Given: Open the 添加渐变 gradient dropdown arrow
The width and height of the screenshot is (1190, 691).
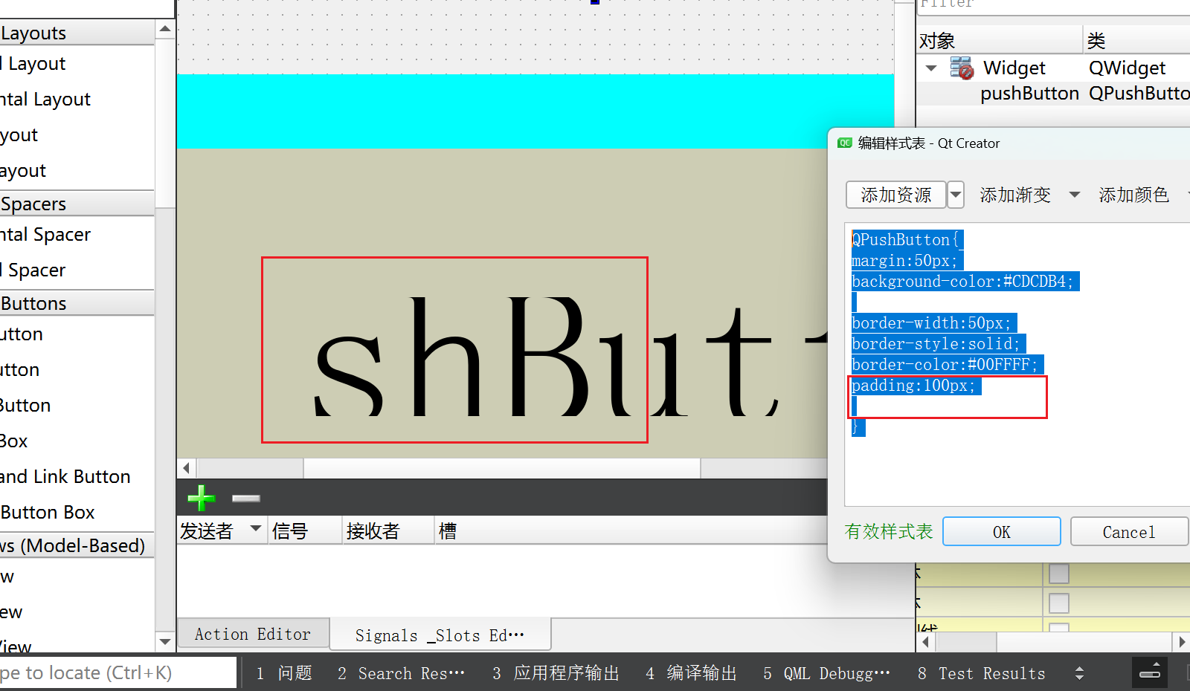Looking at the screenshot, I should [1074, 195].
